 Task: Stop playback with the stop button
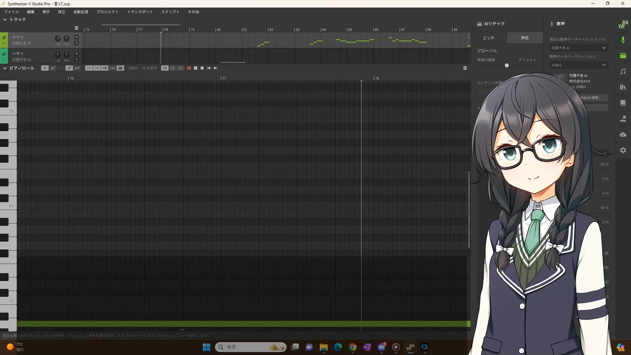click(x=195, y=68)
